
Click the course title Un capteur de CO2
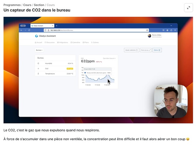click(x=37, y=10)
